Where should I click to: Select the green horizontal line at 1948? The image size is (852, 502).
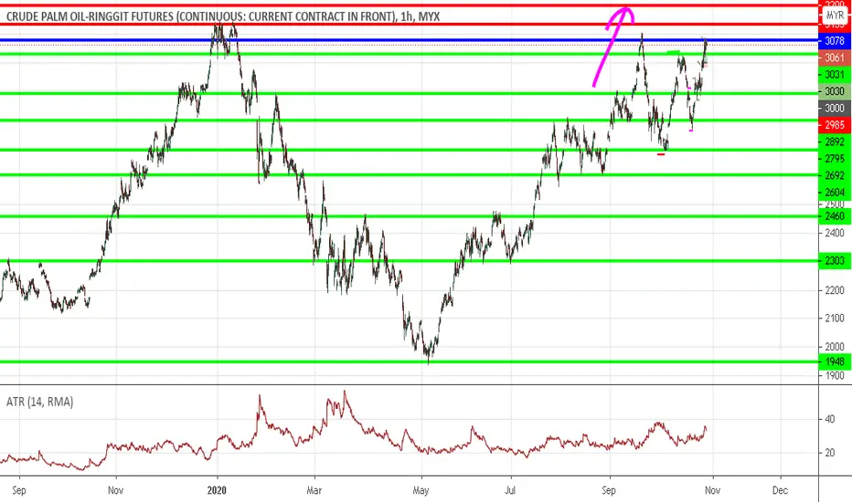[409, 362]
